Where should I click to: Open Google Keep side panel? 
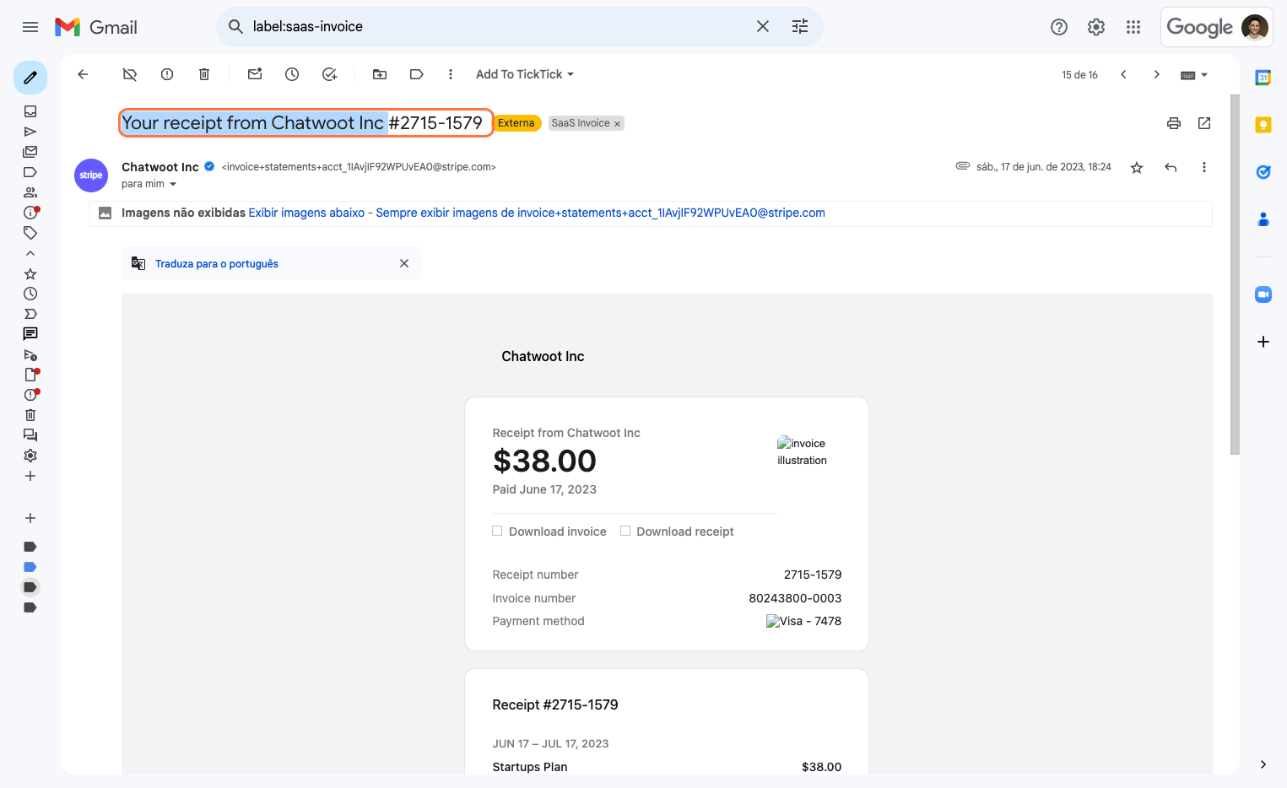pos(1263,125)
